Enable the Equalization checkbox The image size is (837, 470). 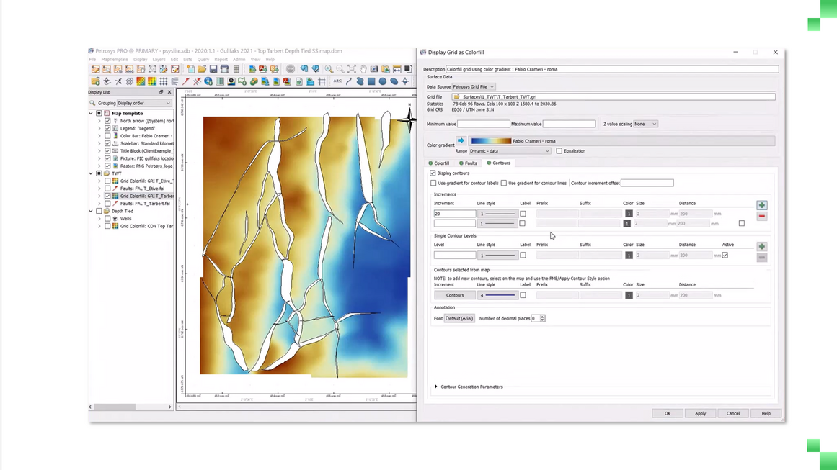click(559, 151)
